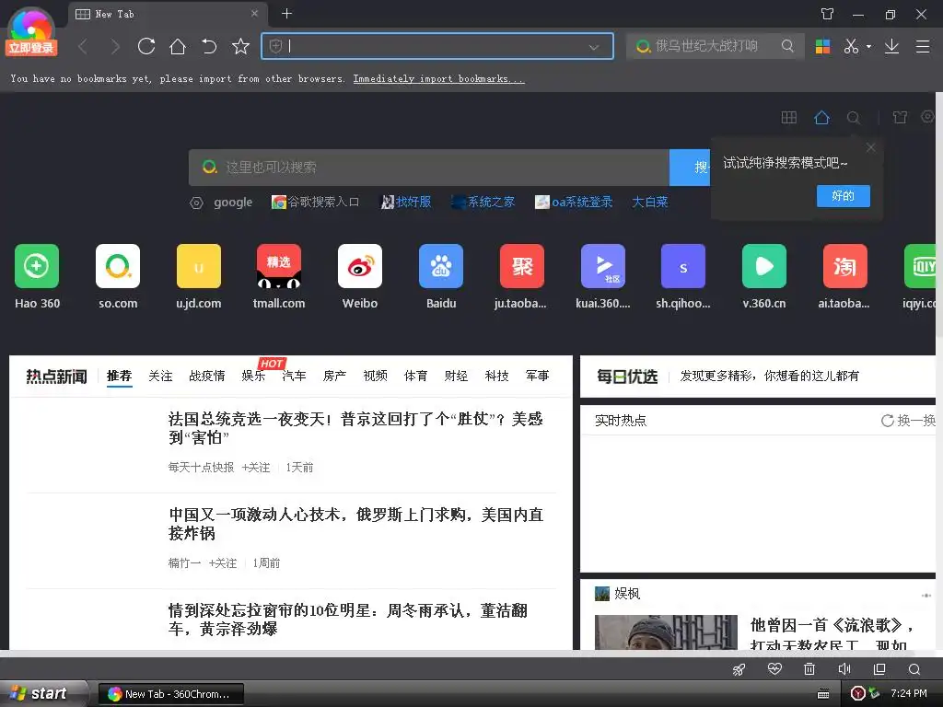The image size is (943, 707).
Task: Expand the screenshot tool dropdown arrow
Action: (868, 46)
